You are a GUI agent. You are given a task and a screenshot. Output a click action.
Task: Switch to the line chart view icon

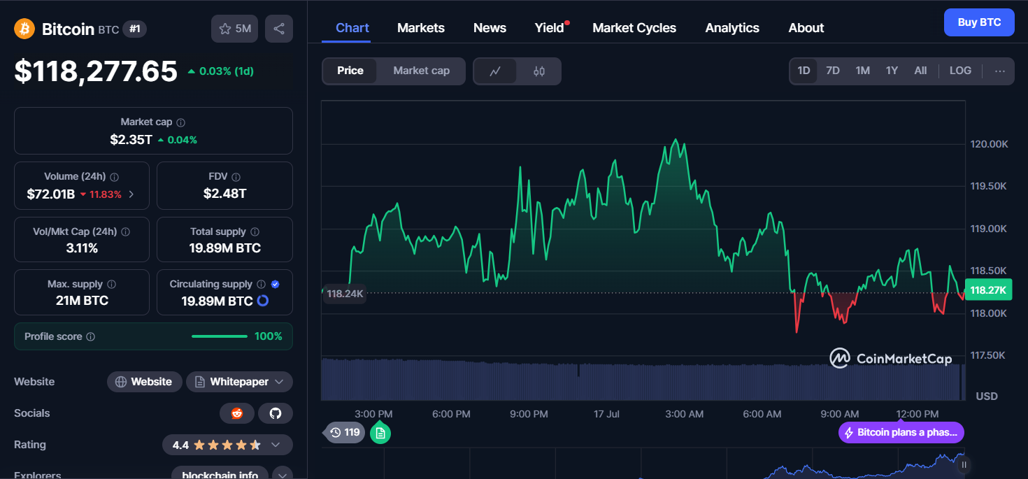495,71
